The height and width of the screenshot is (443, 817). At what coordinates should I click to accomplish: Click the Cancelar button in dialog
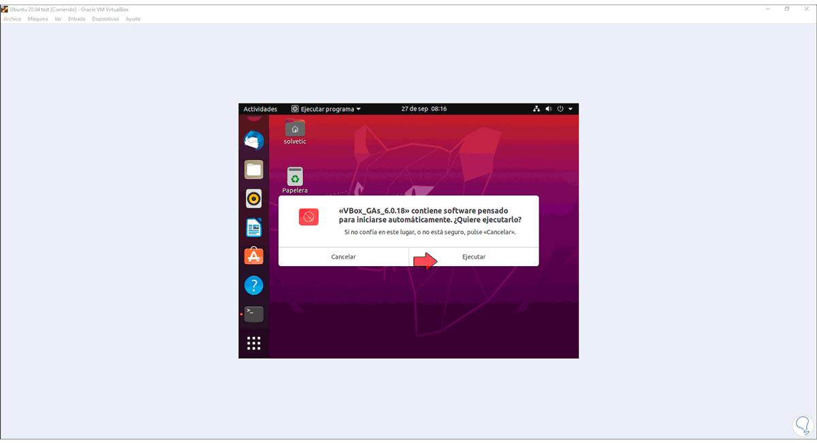(x=344, y=257)
